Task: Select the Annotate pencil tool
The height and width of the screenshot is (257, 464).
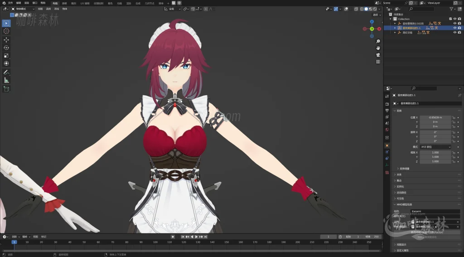Action: click(6, 72)
